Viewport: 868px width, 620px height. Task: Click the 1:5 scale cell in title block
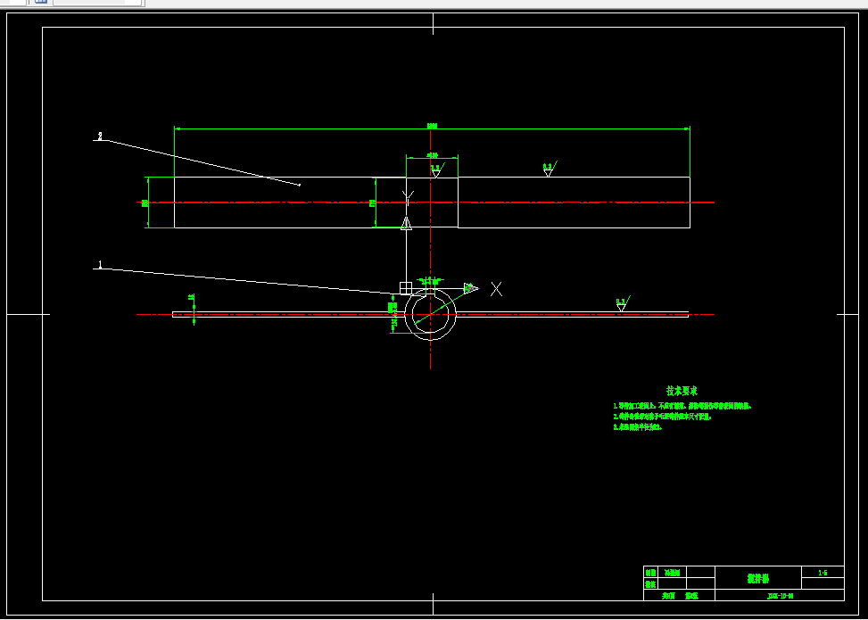tap(823, 573)
